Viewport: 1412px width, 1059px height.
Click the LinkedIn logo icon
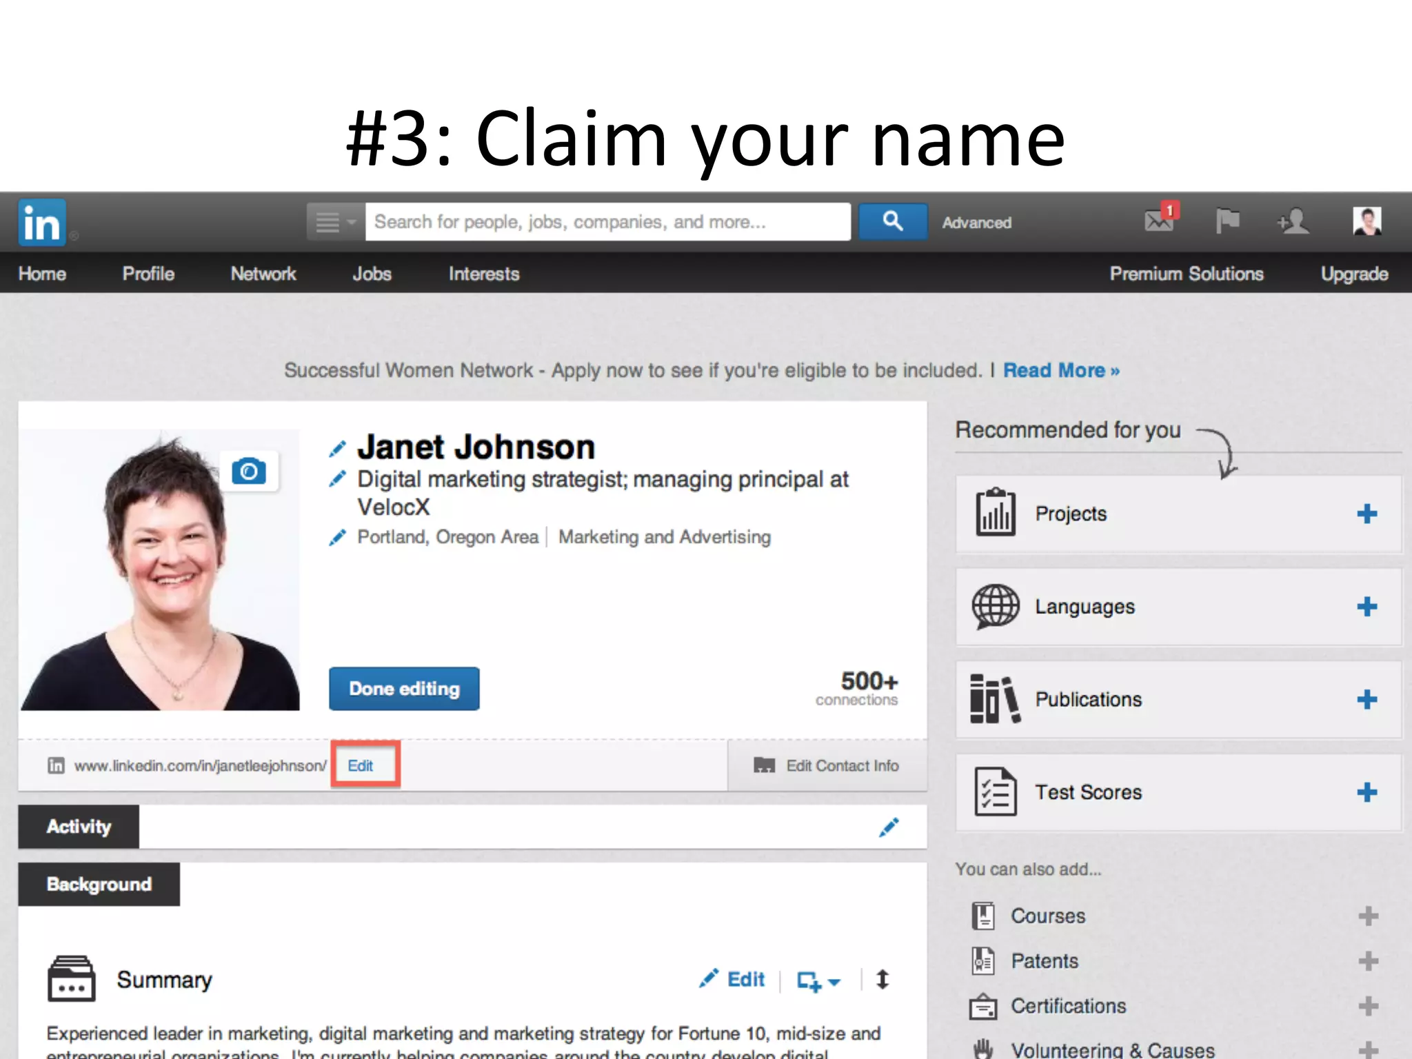click(x=42, y=222)
